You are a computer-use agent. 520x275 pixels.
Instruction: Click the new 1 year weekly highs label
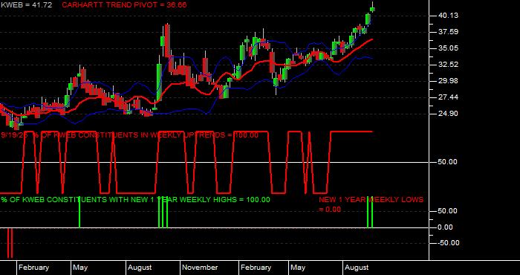[x=135, y=200]
